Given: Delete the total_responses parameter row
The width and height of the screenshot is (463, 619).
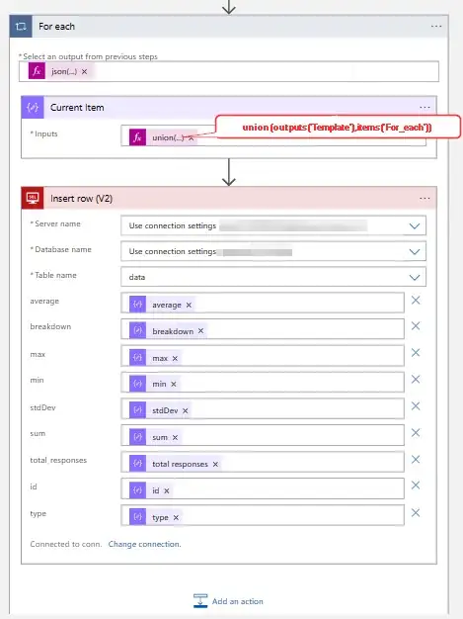Looking at the screenshot, I should coord(416,460).
